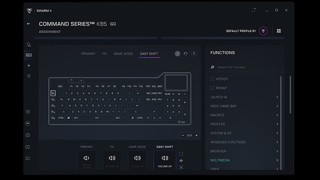
Task: Open the settings sliders sidebar icon
Action: coord(29,76)
